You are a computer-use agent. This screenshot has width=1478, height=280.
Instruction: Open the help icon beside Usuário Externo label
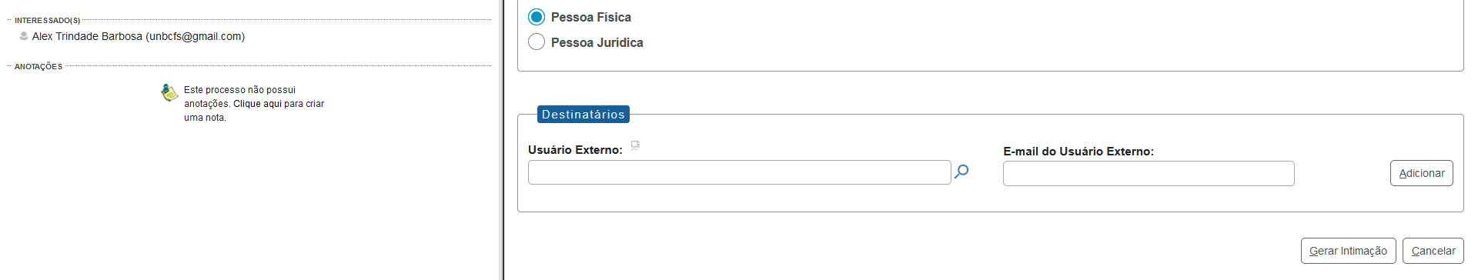[635, 145]
